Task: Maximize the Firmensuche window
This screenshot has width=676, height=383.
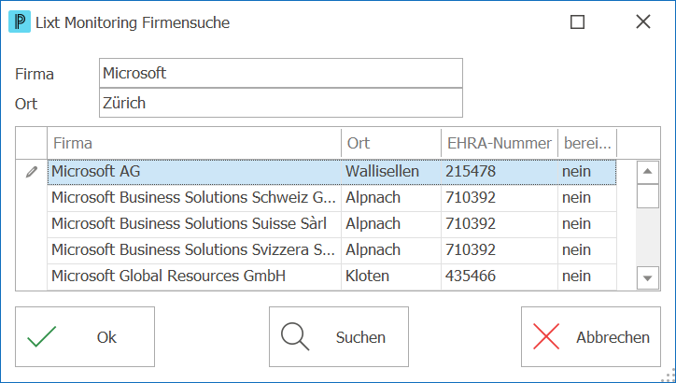Action: 577,22
